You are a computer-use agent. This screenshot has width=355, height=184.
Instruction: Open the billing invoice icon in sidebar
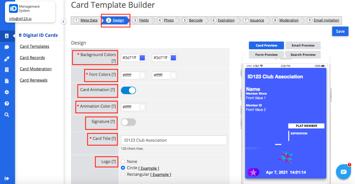(x=7, y=81)
